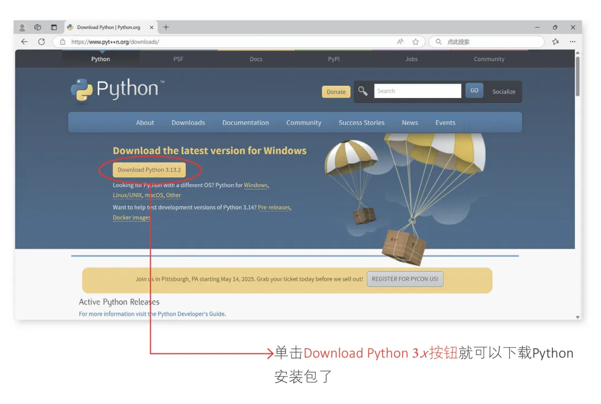Open the Success Stories menu
601x404 pixels.
(362, 122)
